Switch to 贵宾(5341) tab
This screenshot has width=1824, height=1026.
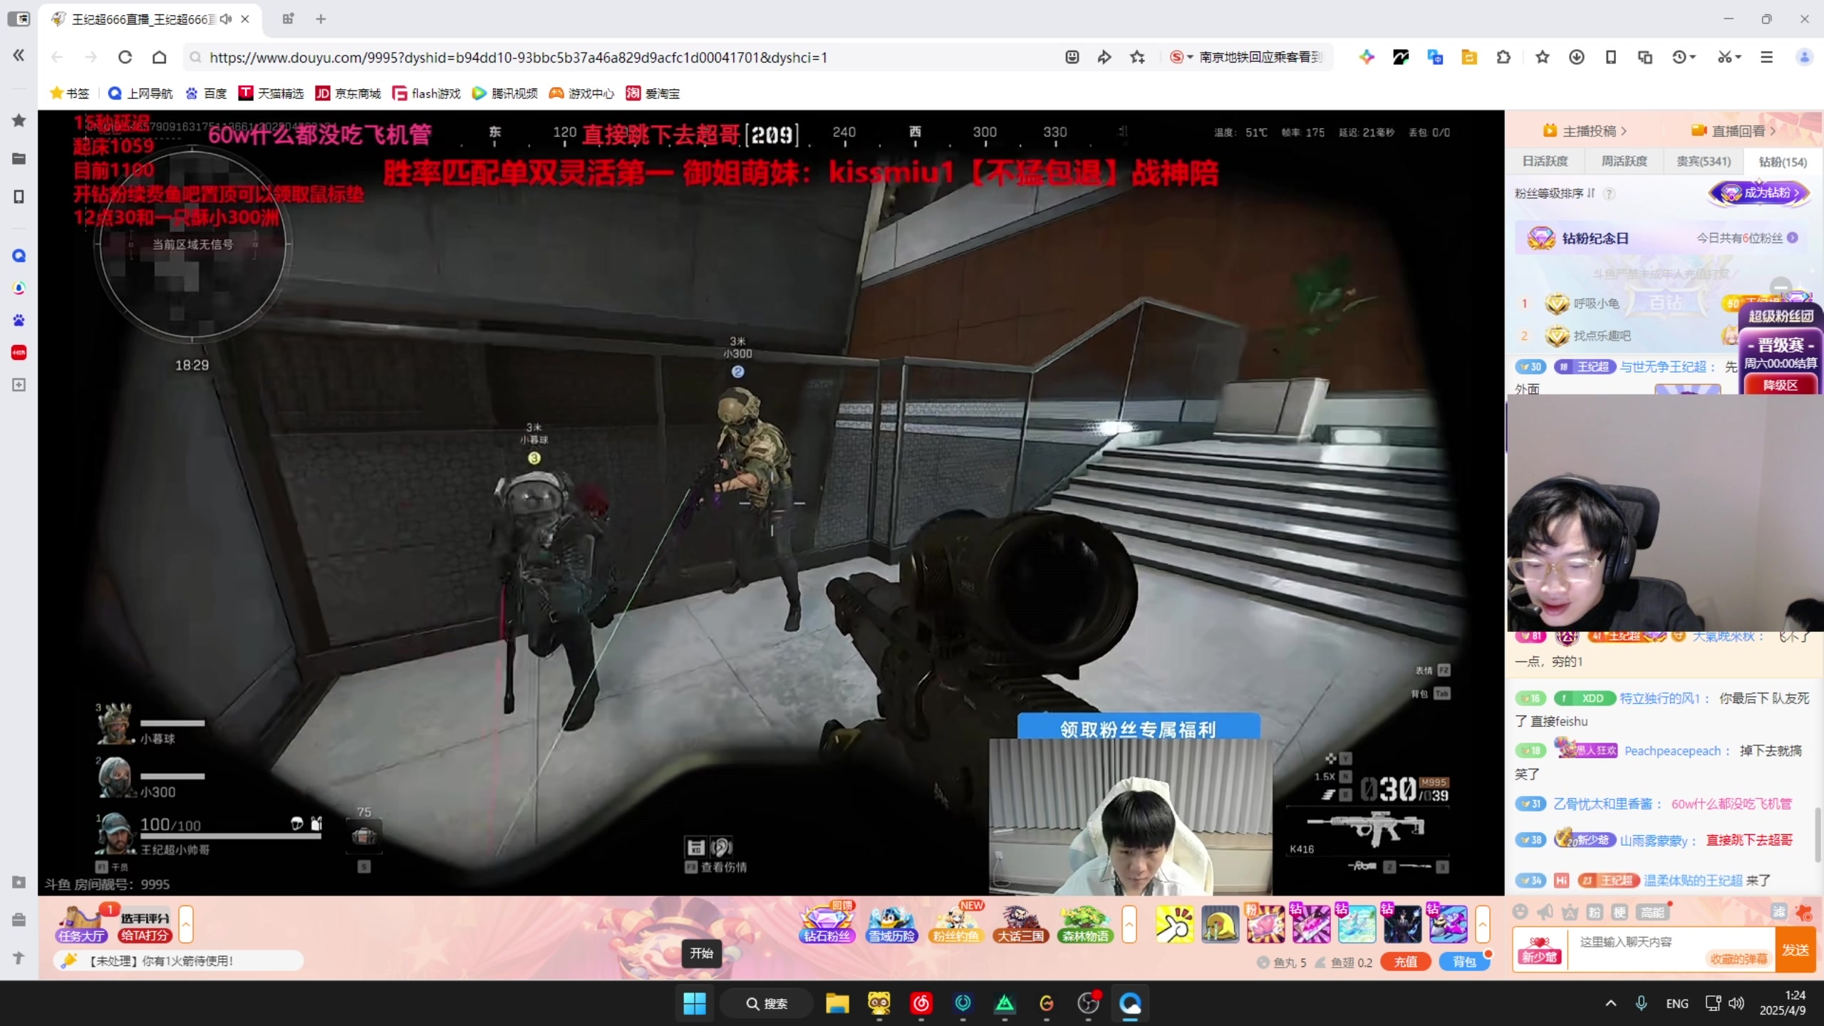(1704, 162)
